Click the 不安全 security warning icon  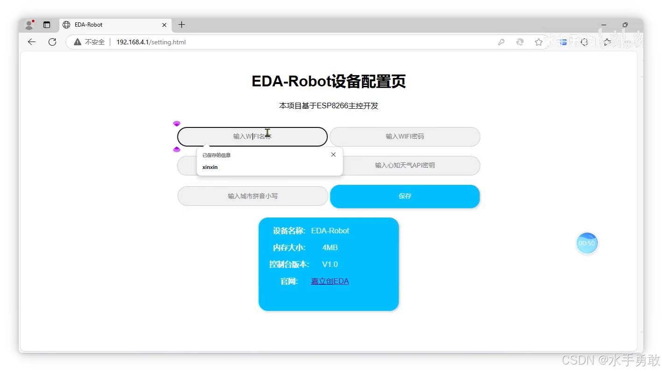click(77, 42)
